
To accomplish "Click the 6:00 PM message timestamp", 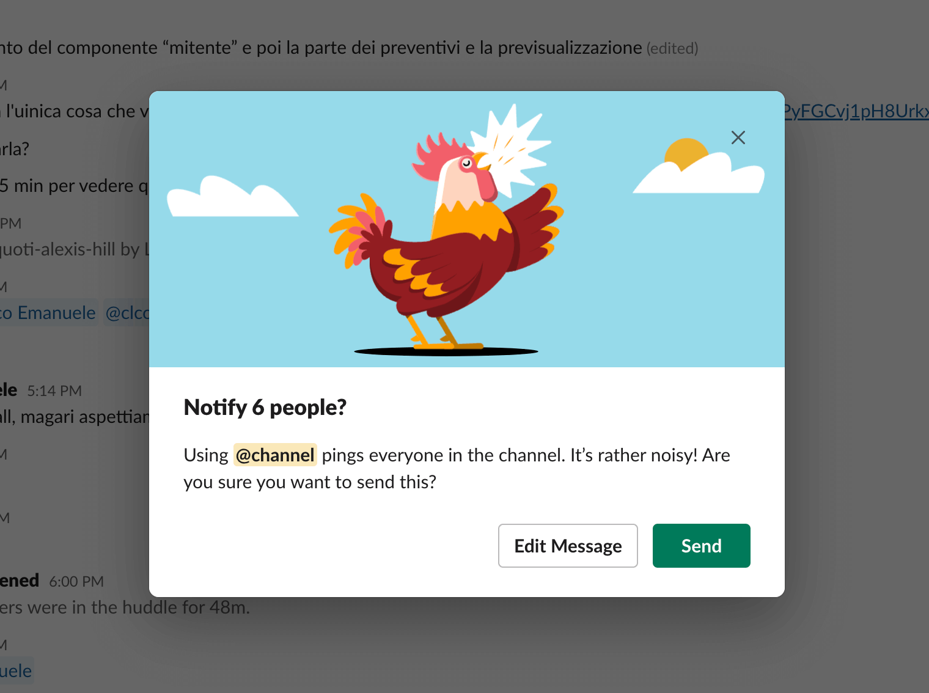I will pyautogui.click(x=76, y=582).
